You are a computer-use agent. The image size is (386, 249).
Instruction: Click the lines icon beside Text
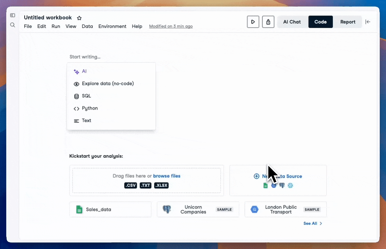coord(76,121)
